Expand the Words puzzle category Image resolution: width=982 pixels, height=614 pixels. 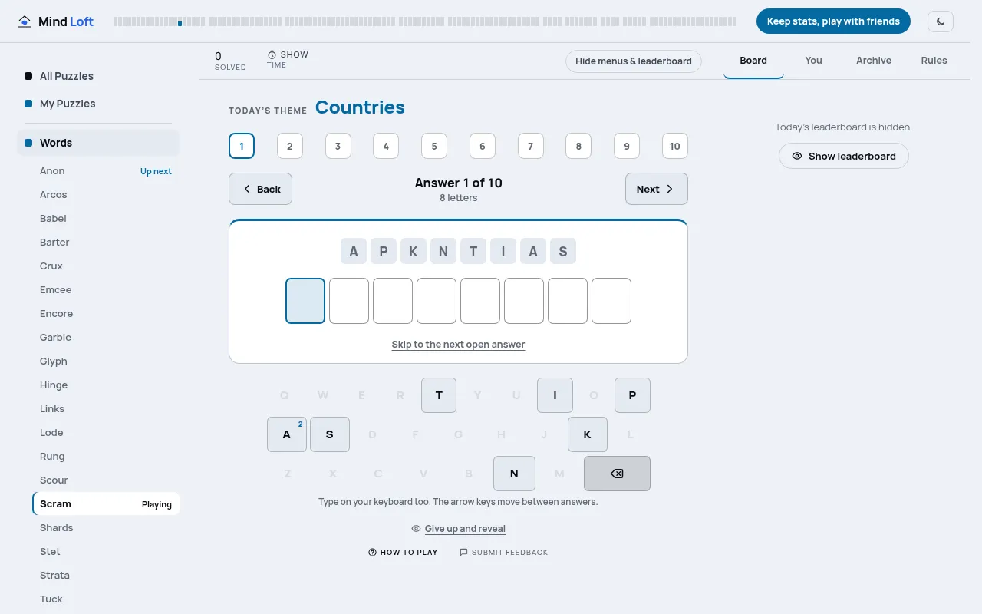pos(98,143)
